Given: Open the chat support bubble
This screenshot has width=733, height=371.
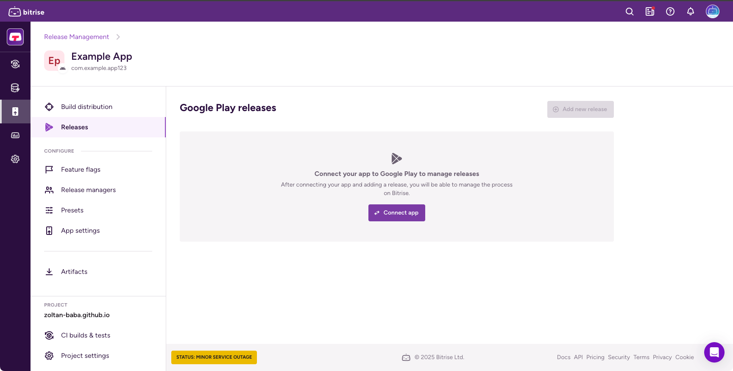Looking at the screenshot, I should coord(714,352).
